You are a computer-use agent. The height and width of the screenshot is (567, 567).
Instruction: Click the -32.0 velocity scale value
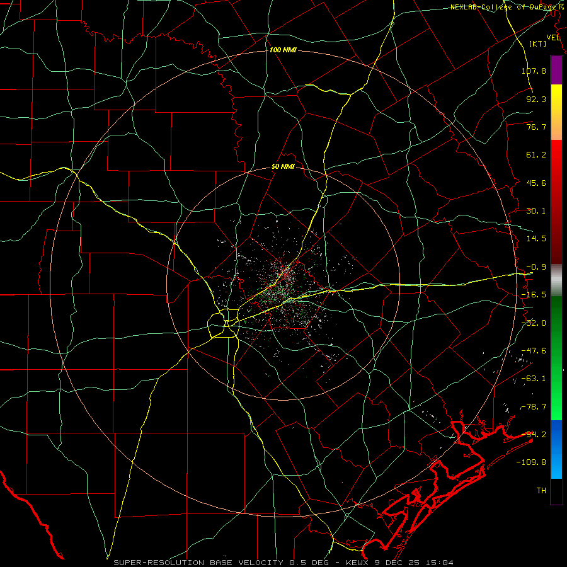[534, 323]
